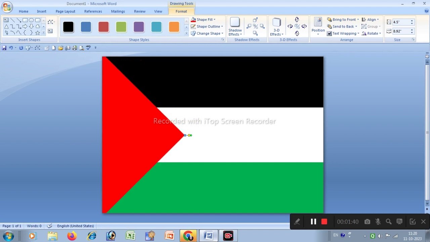Pause the screen recording
The width and height of the screenshot is (430, 242).
(313, 221)
